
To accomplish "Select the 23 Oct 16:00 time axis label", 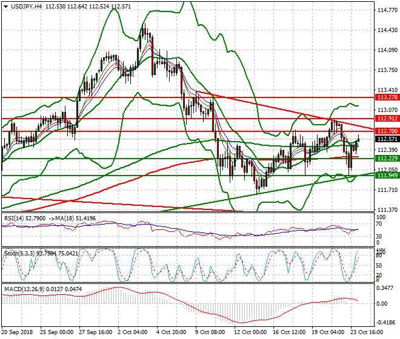I will pyautogui.click(x=367, y=332).
